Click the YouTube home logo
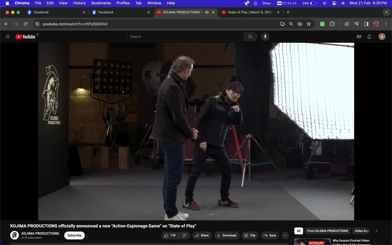The width and height of the screenshot is (392, 245). click(x=26, y=36)
